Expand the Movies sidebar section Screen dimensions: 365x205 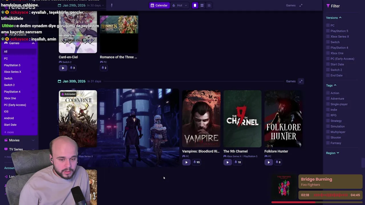33,140
